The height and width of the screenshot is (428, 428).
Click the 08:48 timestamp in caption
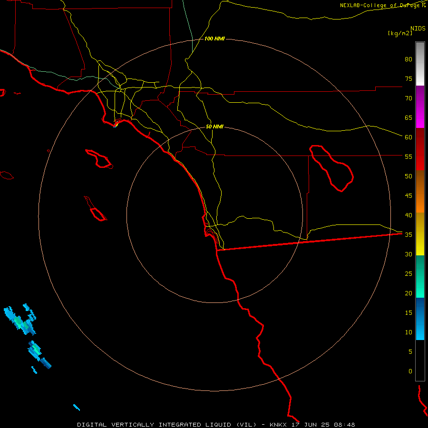click(345, 425)
